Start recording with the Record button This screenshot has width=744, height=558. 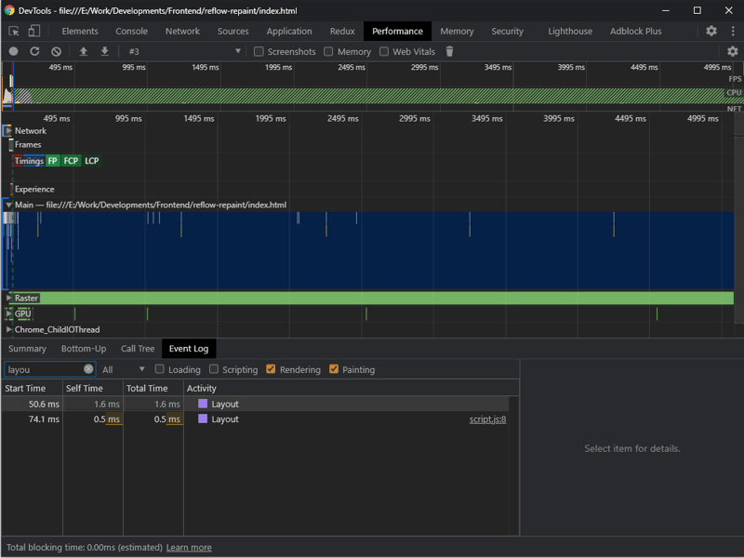coord(13,51)
